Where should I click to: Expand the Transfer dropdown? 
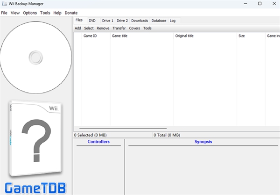[119, 28]
